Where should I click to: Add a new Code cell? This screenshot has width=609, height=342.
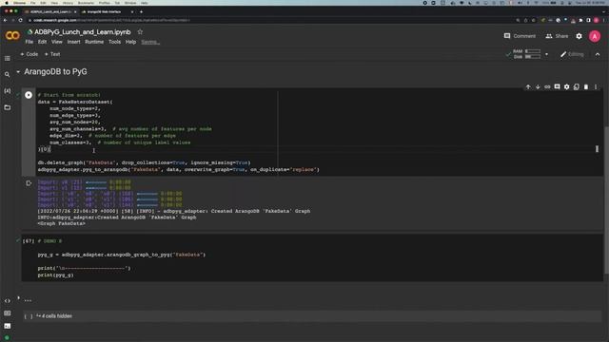tap(29, 54)
